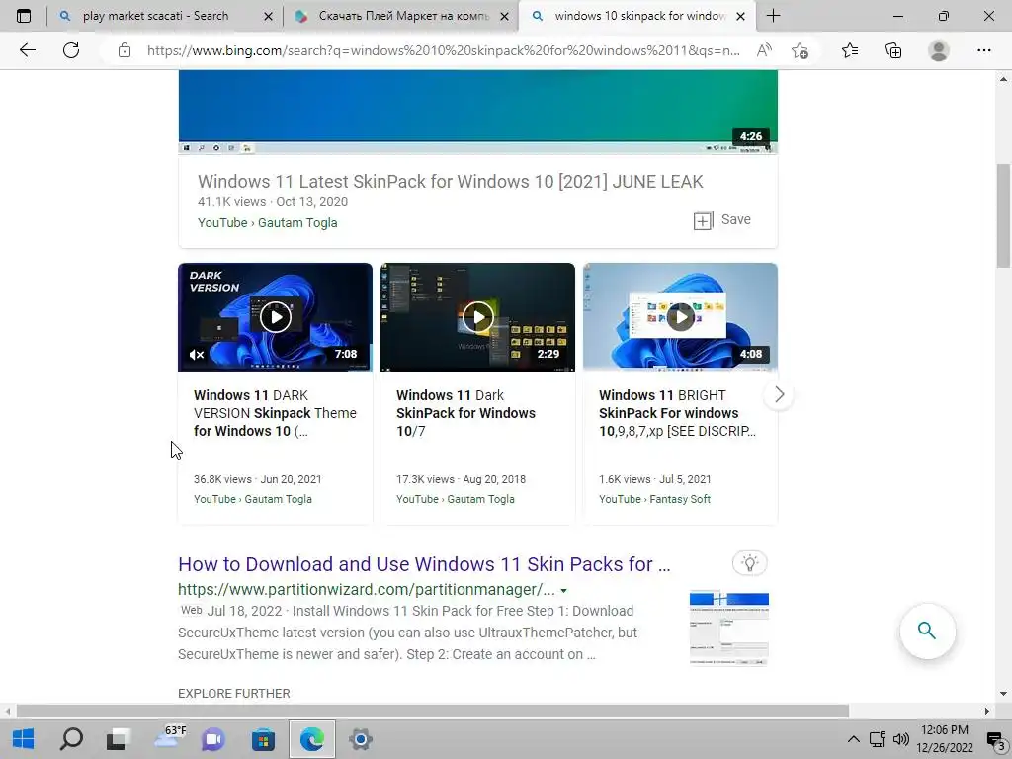Open the 63°F weather widget
Screen dimensions: 1012x759
(170, 737)
